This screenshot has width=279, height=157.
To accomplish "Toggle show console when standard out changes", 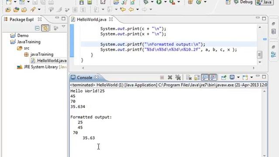I will tap(205, 78).
